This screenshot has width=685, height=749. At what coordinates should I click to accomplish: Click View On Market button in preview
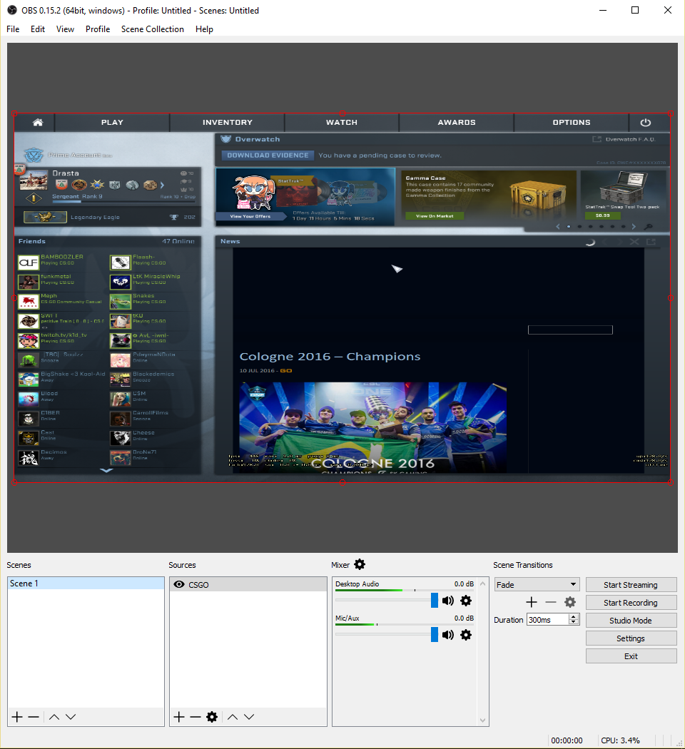435,216
